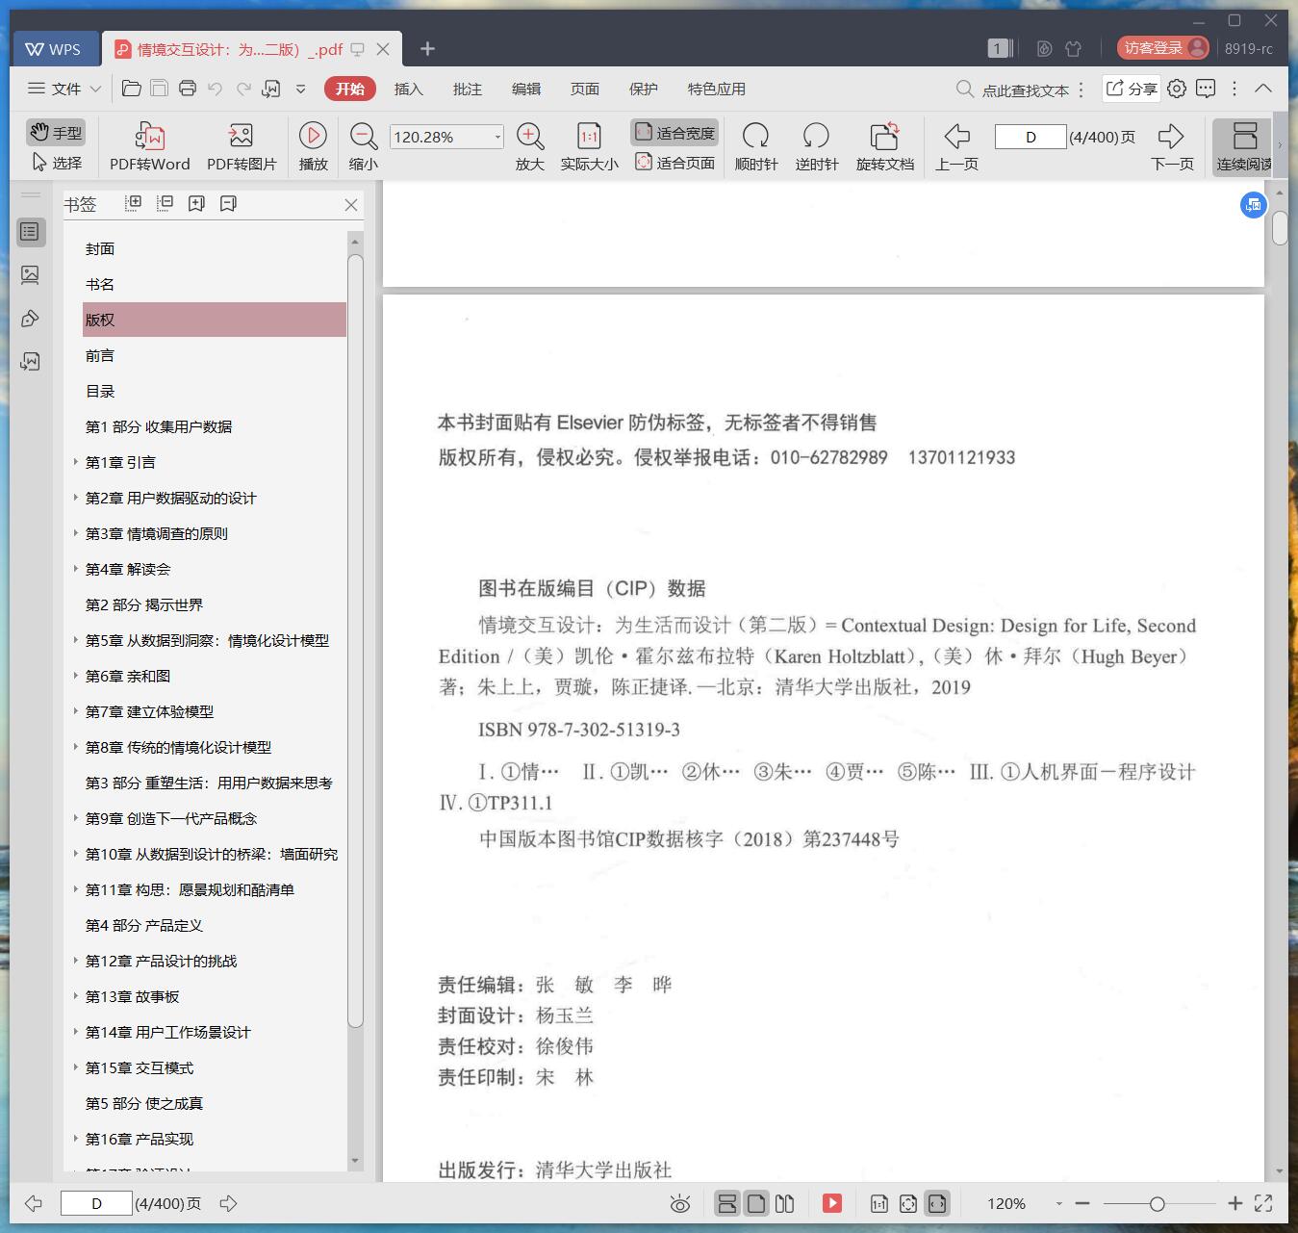Switch to 保护 ribbon tab
Viewport: 1298px width, 1233px height.
644,89
